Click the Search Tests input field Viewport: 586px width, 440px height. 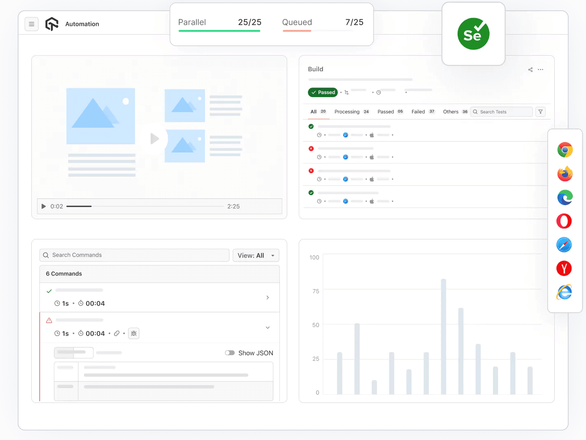click(x=501, y=112)
